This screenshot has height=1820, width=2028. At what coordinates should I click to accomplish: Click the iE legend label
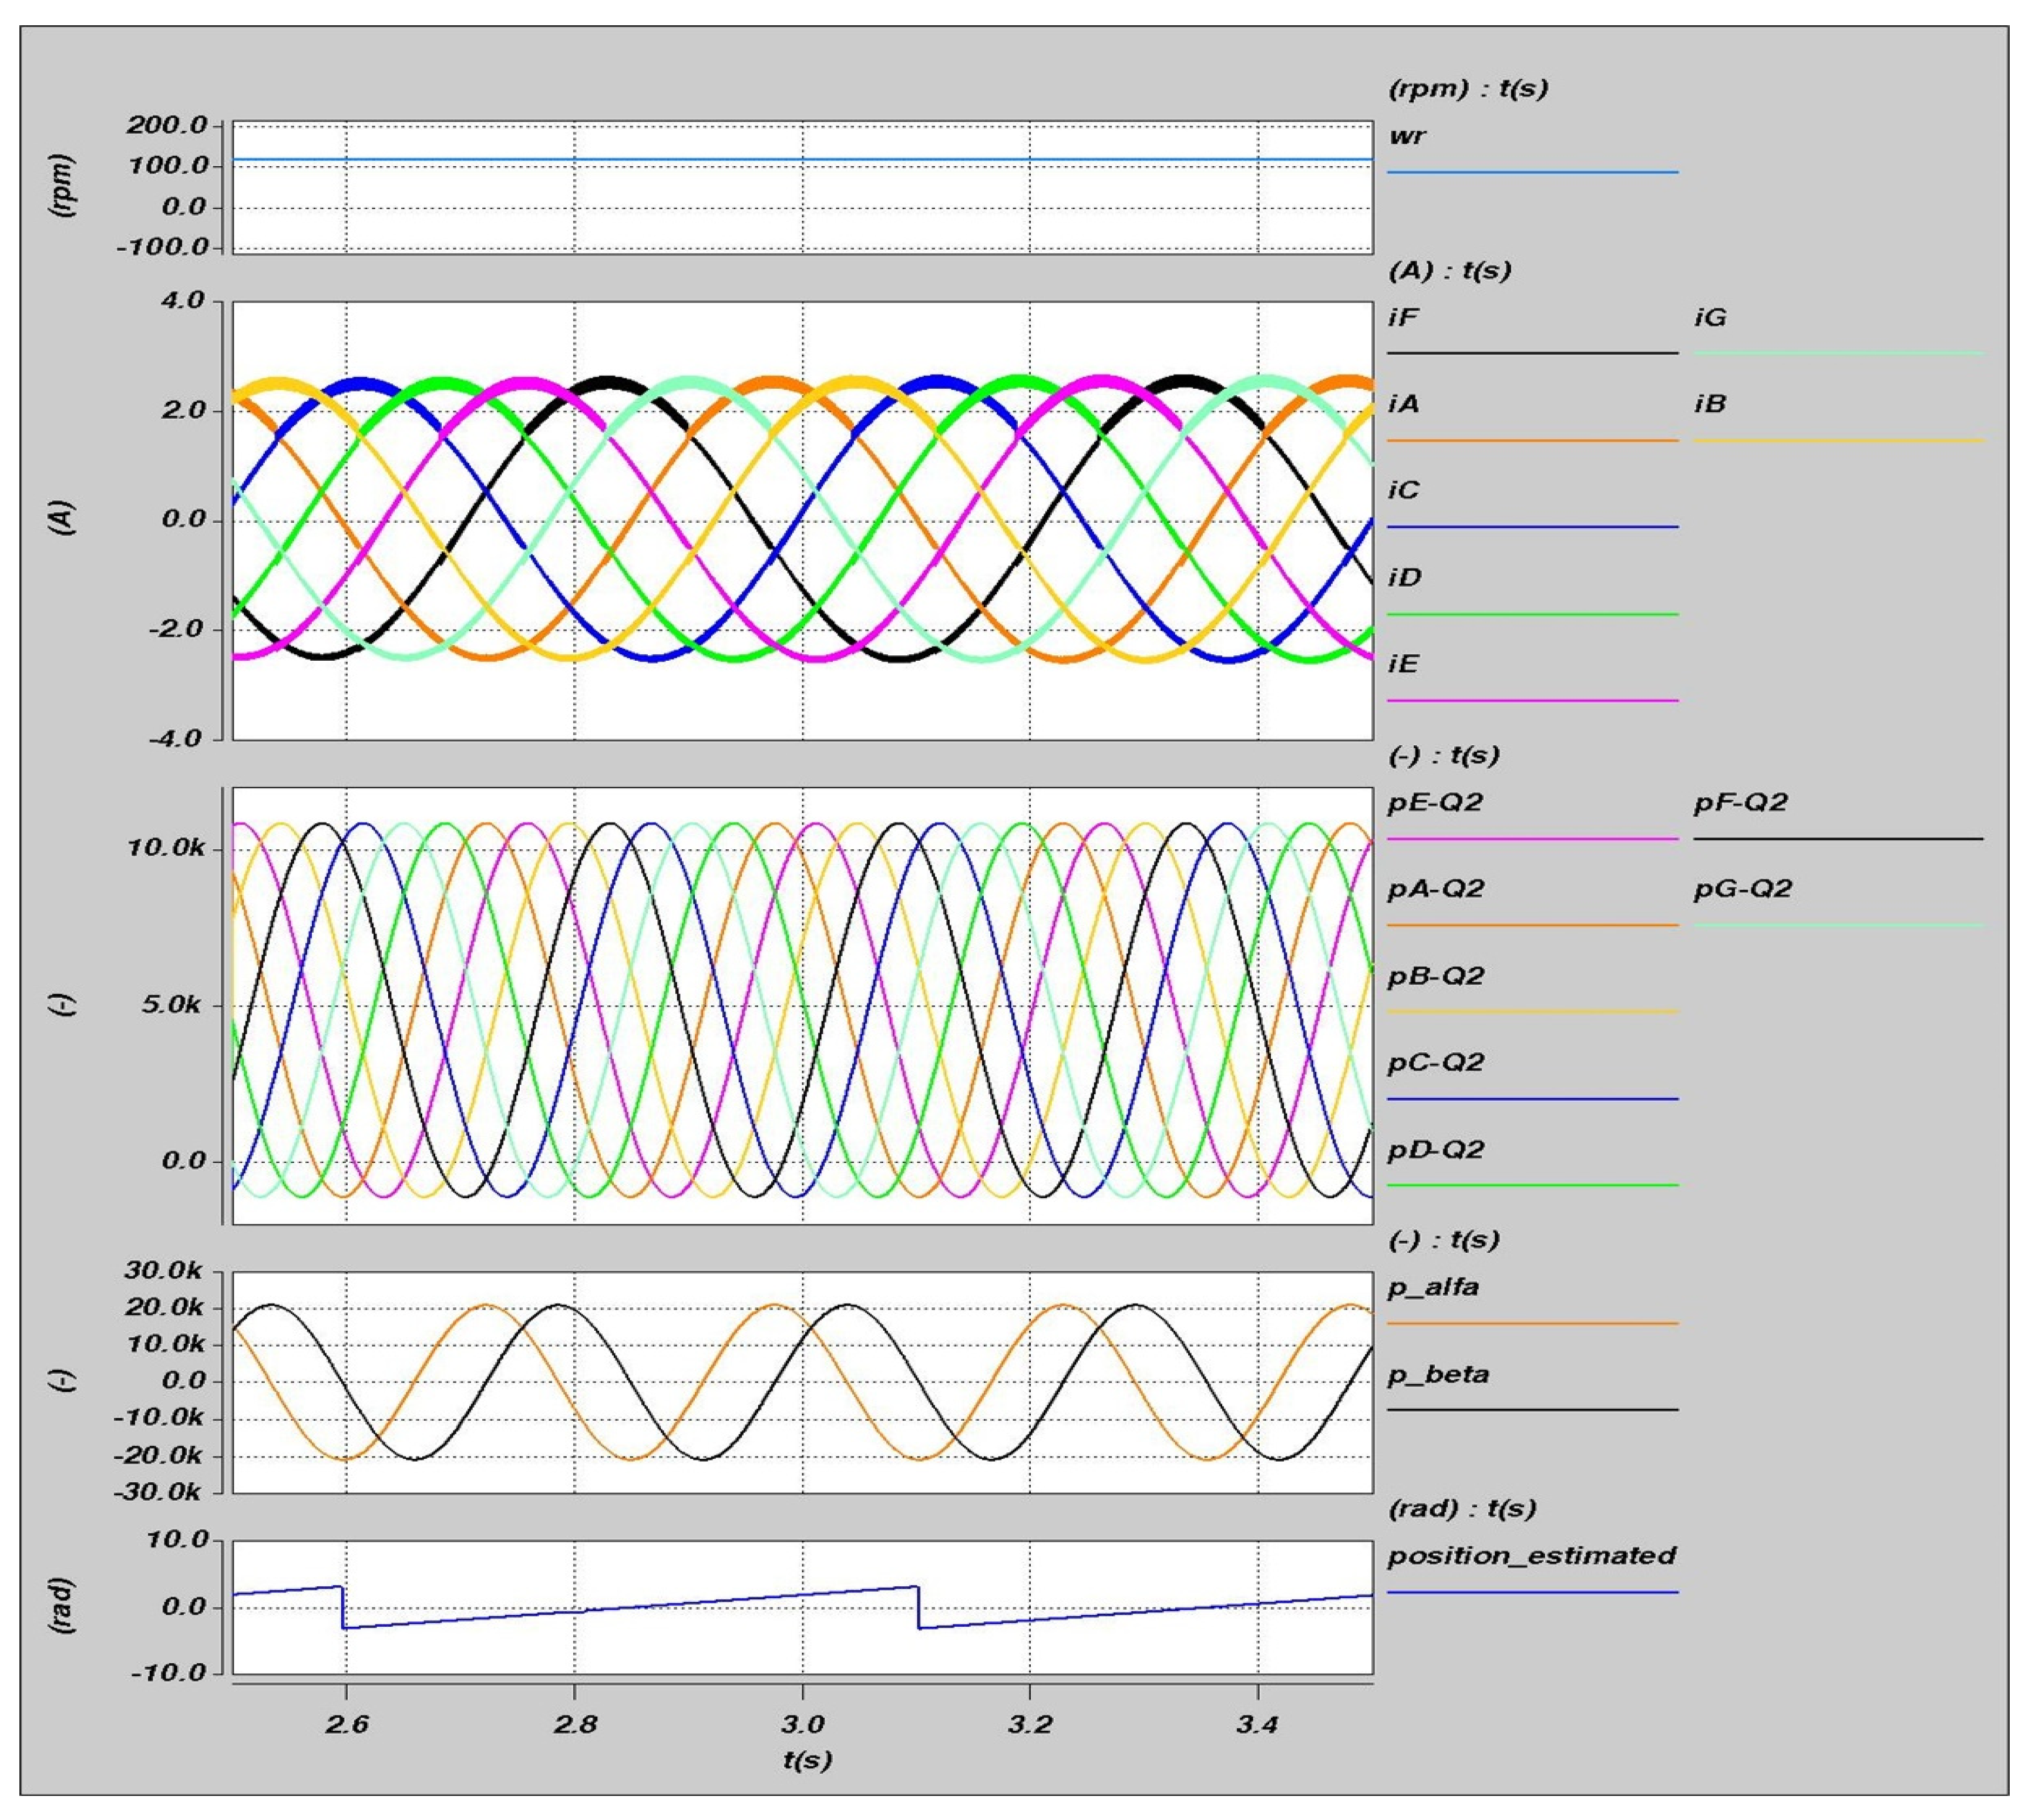click(1403, 664)
